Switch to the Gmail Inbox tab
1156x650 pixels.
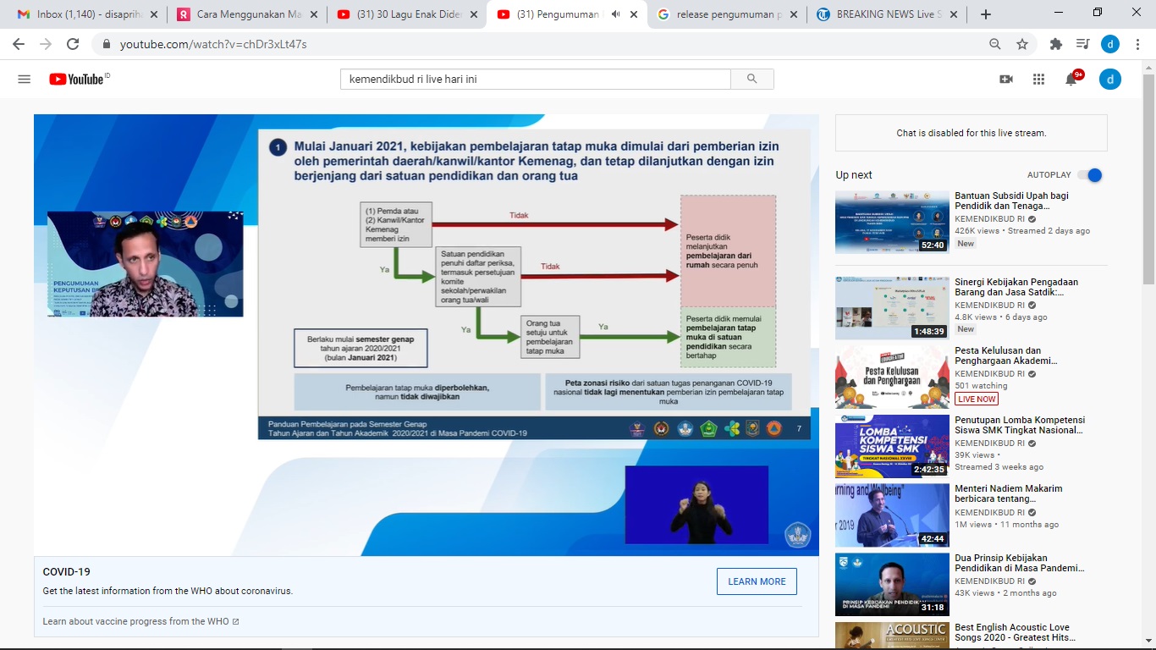(80, 14)
